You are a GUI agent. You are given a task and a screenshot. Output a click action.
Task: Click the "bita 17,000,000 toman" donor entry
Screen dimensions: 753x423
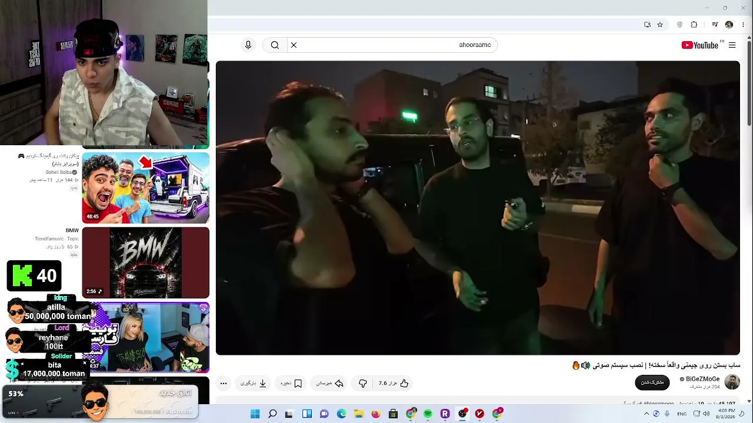pos(48,367)
